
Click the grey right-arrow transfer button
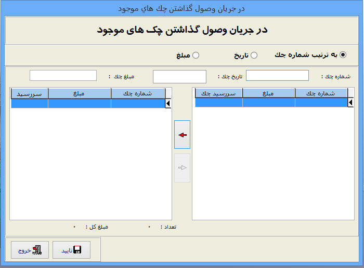[x=182, y=168]
